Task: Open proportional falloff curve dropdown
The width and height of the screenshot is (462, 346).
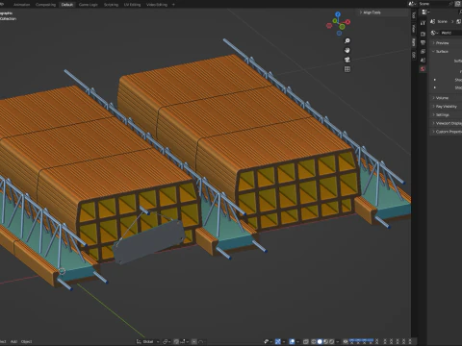Action: coord(201,341)
